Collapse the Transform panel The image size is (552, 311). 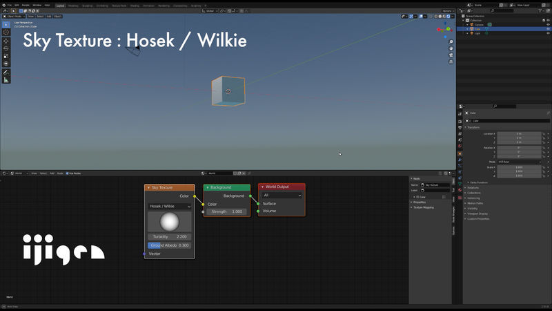point(473,127)
